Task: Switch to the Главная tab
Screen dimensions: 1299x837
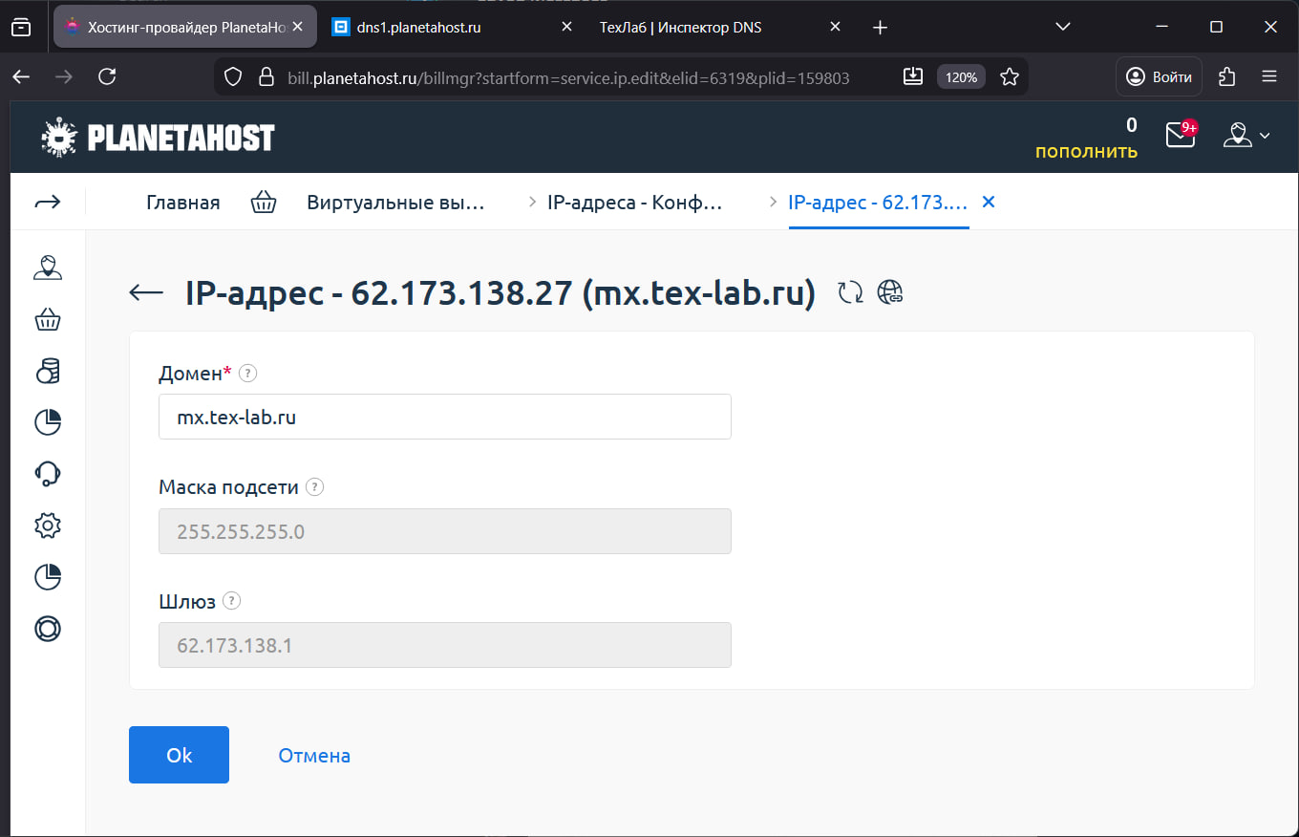Action: pyautogui.click(x=182, y=203)
